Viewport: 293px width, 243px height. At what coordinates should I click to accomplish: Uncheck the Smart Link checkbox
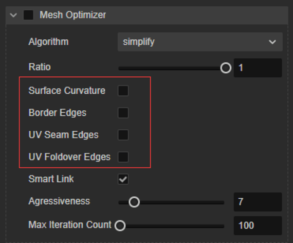pyautogui.click(x=124, y=179)
